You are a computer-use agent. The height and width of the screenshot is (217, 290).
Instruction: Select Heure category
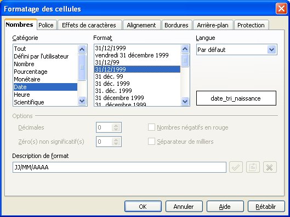(46, 95)
